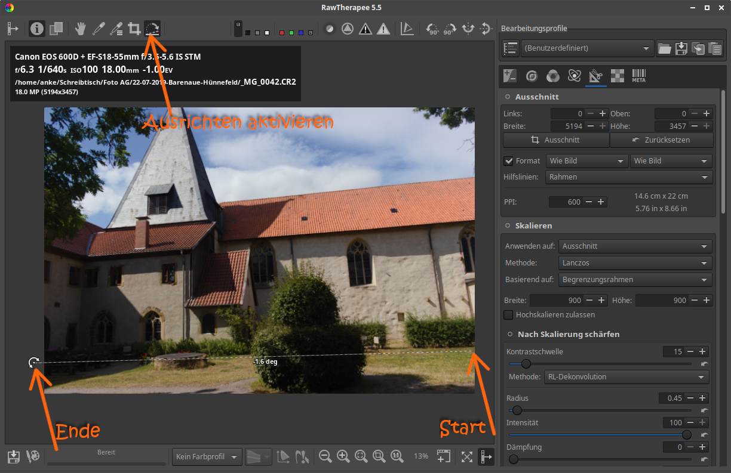
Task: Click the image info 'i' icon
Action: tap(37, 29)
